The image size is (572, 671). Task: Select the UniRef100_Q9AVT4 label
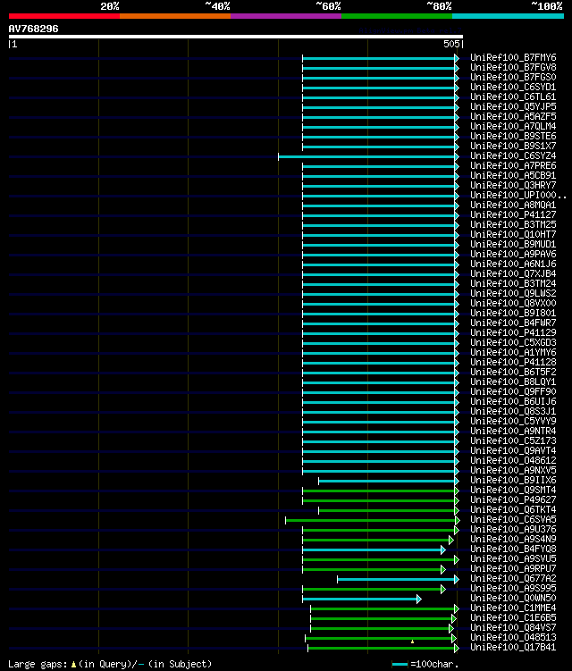coord(513,451)
